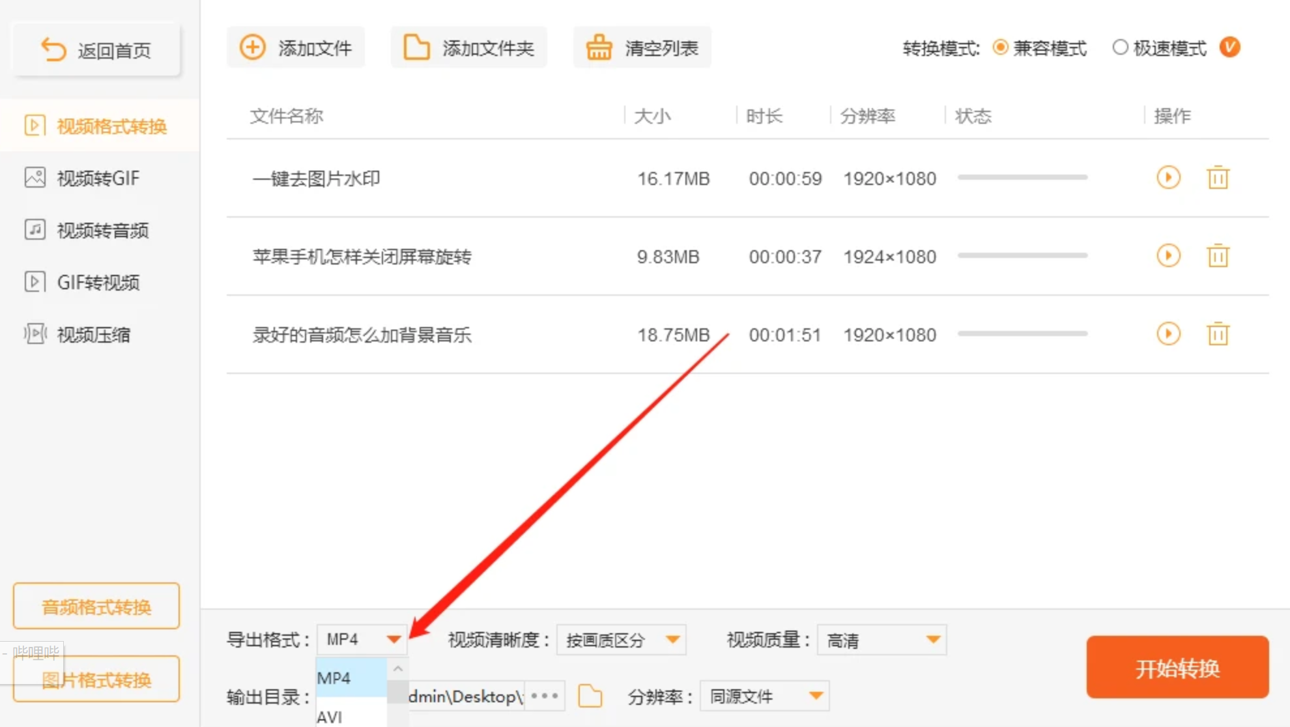Click 分辨率 column header
Viewport: 1290px width, 727px height.
[x=867, y=116]
